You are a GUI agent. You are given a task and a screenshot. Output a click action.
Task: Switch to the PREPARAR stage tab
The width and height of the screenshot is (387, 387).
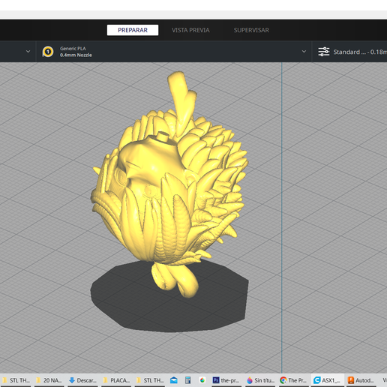coord(133,30)
